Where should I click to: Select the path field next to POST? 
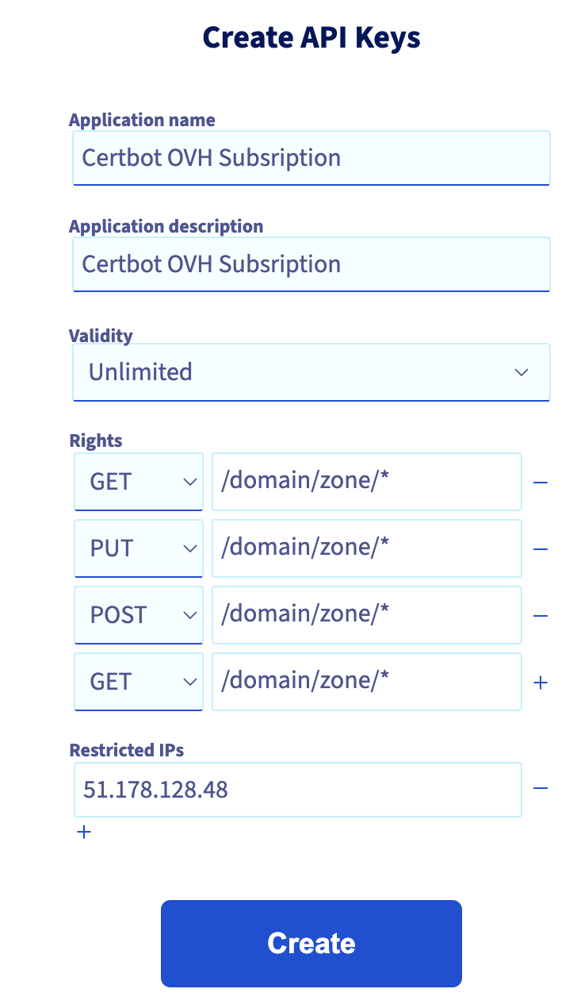pyautogui.click(x=366, y=614)
